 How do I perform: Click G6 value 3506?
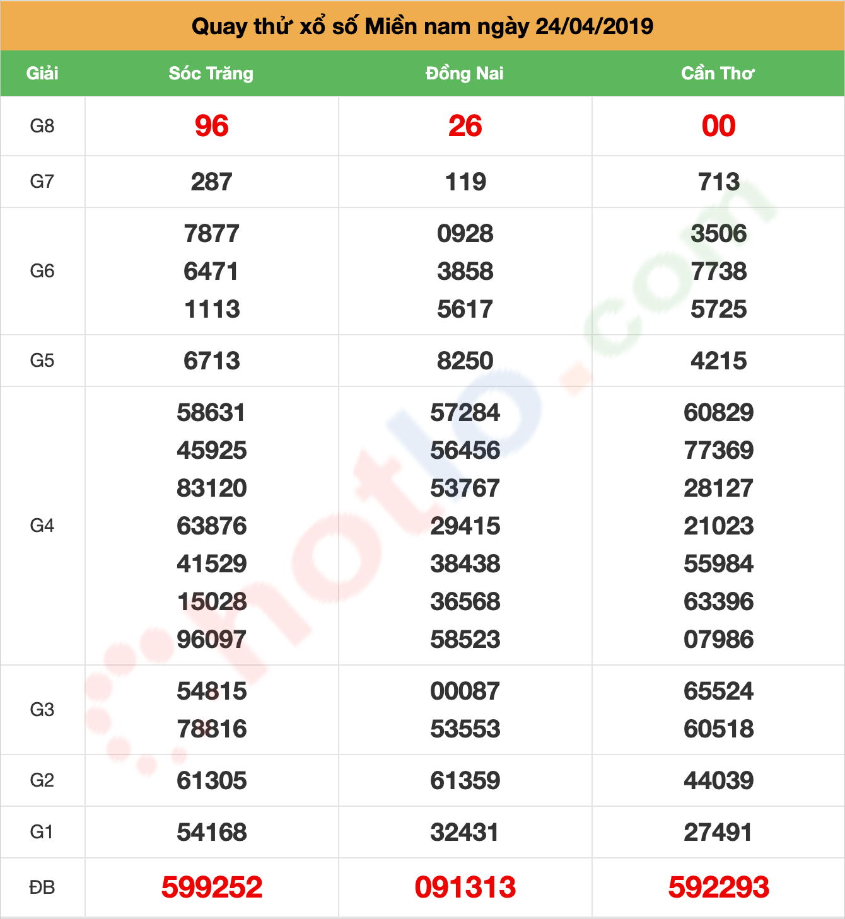point(719,234)
